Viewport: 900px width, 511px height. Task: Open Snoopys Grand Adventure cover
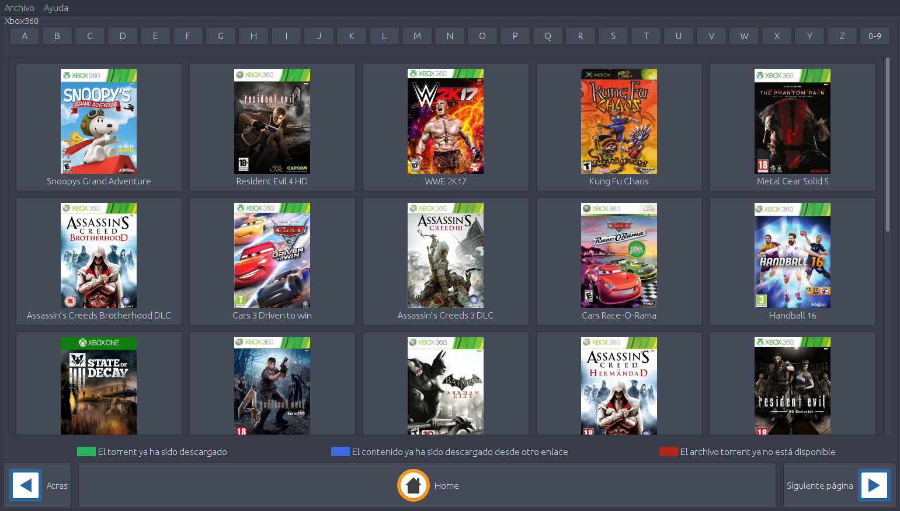coord(99,121)
